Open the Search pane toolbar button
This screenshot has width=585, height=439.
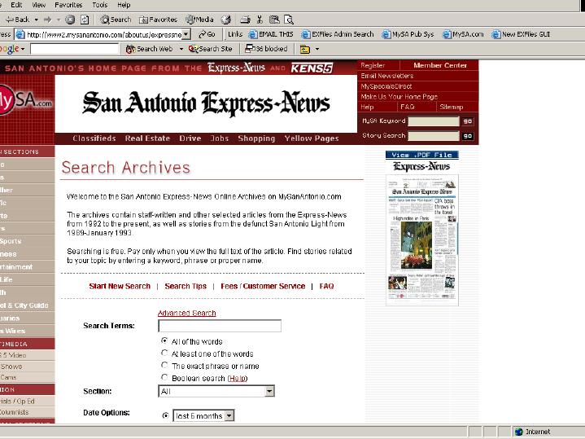click(116, 20)
